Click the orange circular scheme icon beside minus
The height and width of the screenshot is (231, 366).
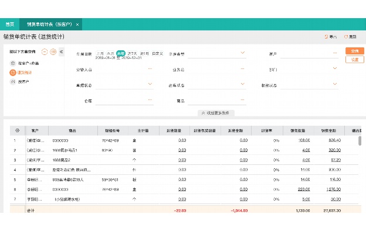[x=53, y=51]
